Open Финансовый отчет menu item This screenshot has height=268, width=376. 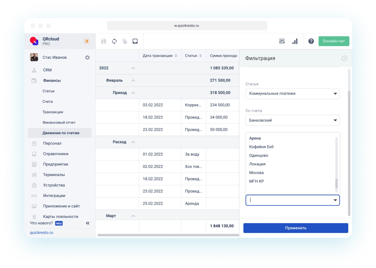coord(59,123)
